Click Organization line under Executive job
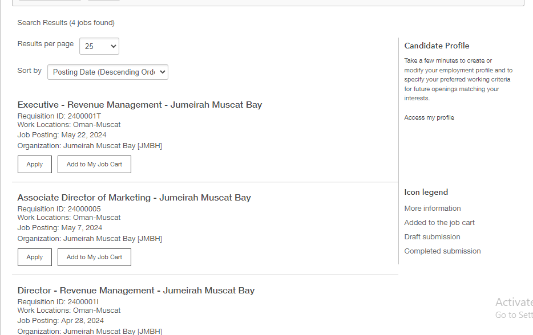 (x=90, y=146)
